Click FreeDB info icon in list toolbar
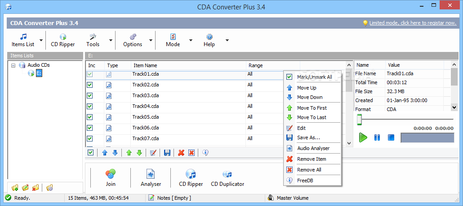Image resolution: width=463 pixels, height=206 pixels. (205, 152)
